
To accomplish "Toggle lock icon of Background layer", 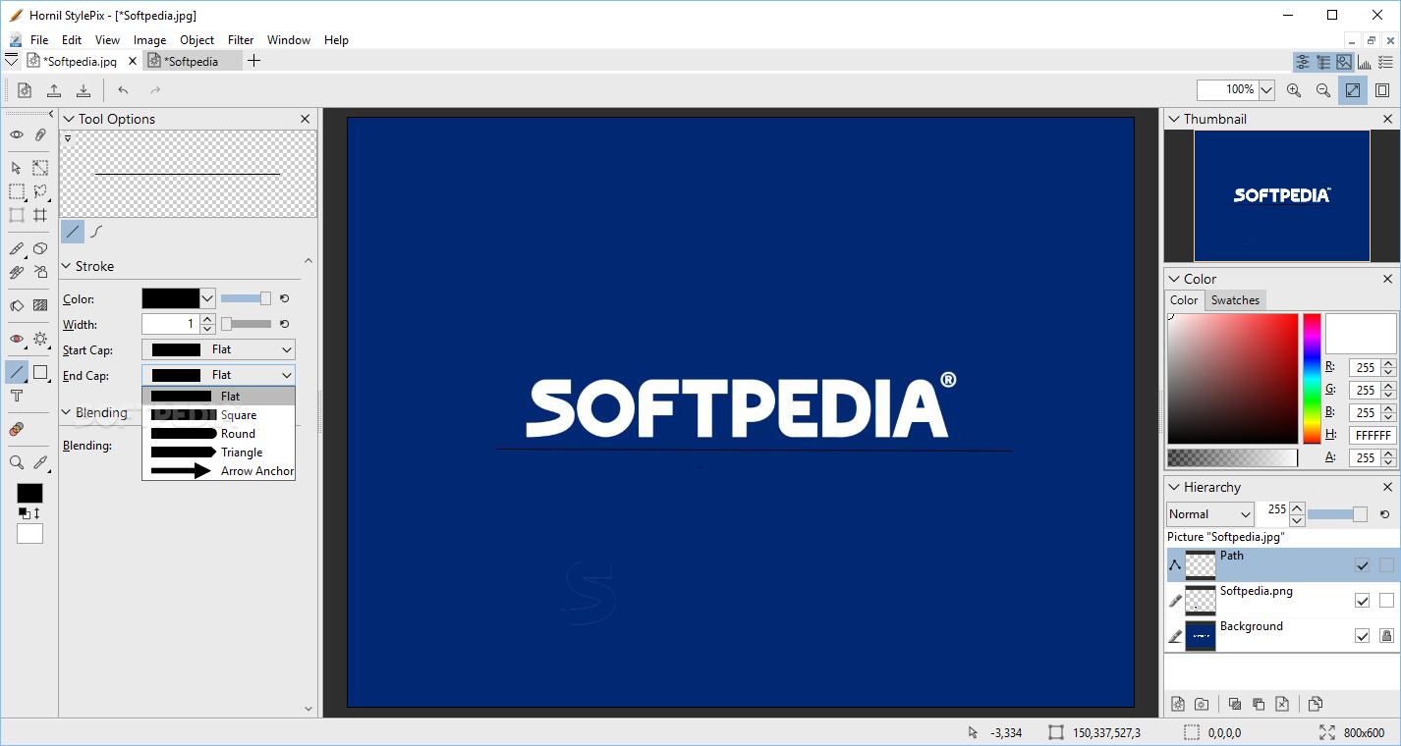I will [1386, 636].
